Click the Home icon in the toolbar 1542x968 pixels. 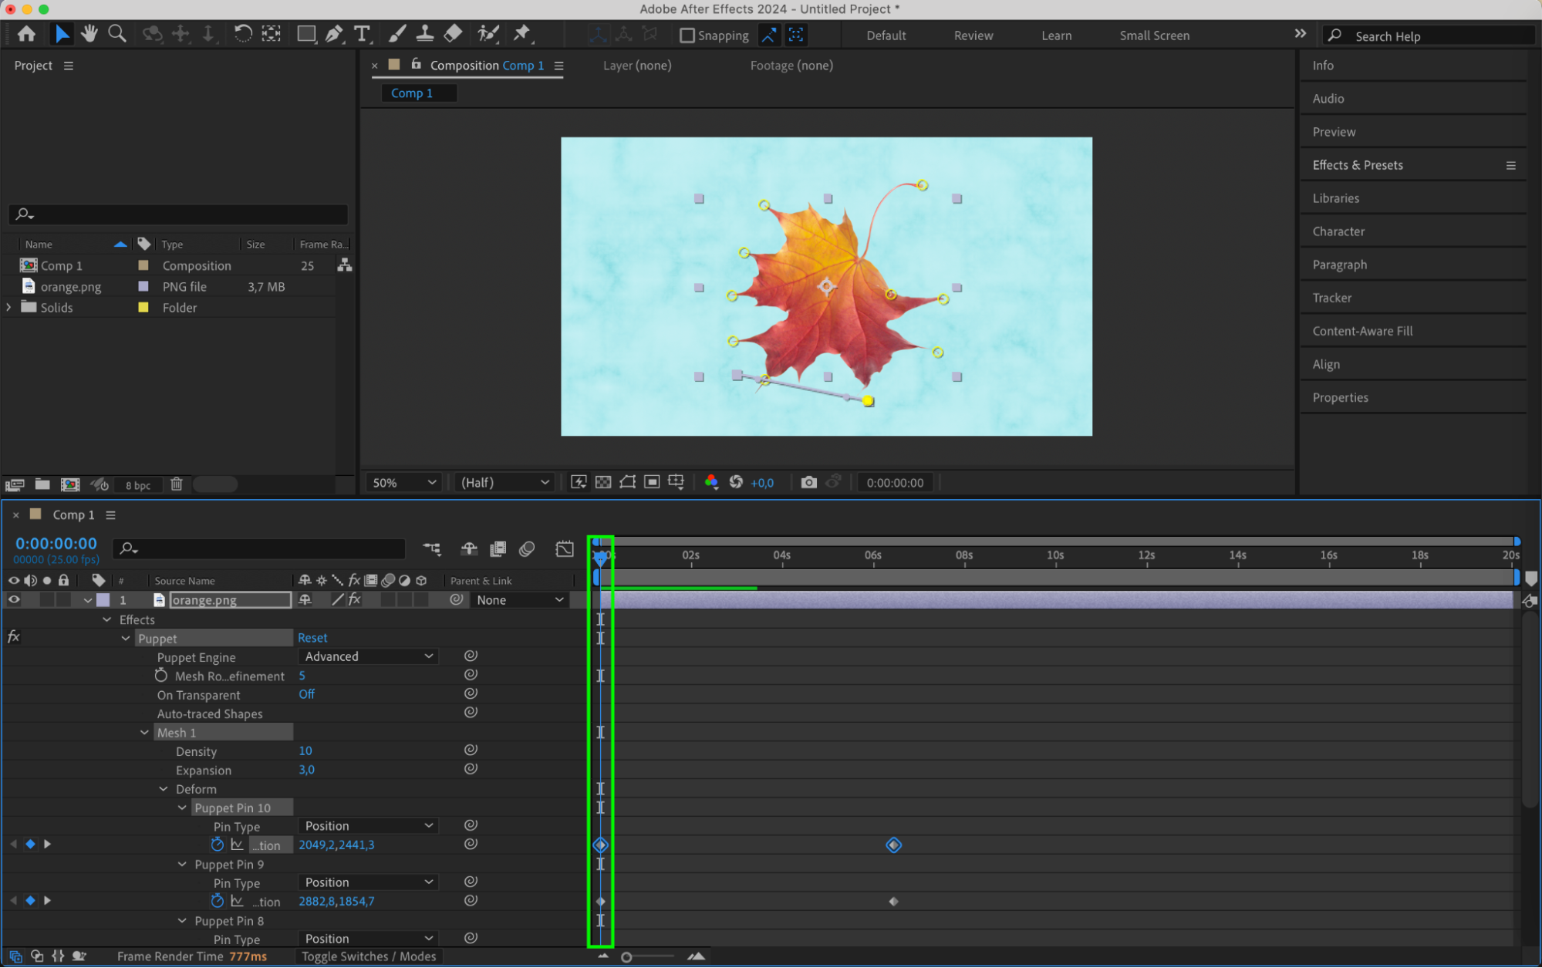pyautogui.click(x=27, y=34)
